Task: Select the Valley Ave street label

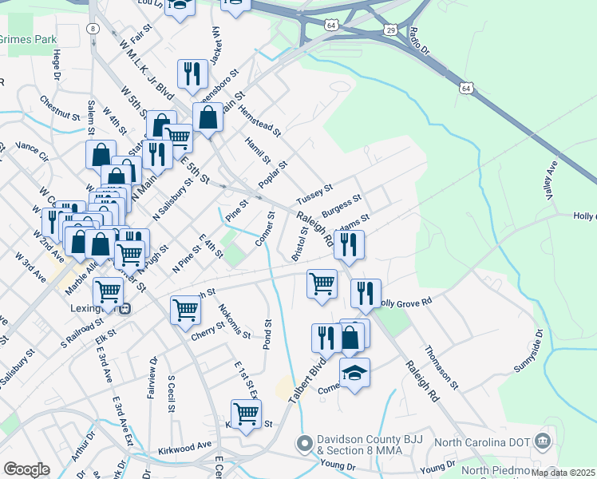Action: (x=551, y=180)
